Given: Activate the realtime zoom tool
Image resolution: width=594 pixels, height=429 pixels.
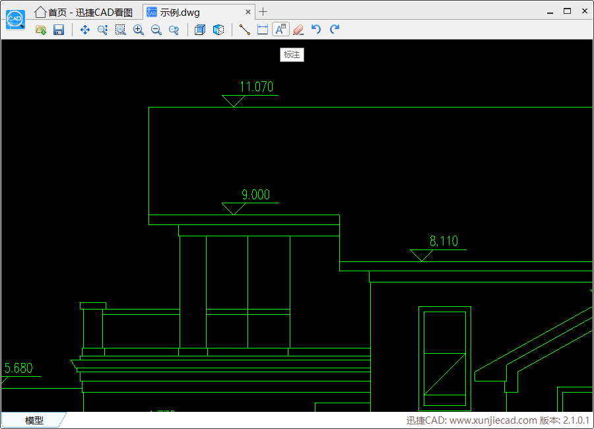Looking at the screenshot, I should coord(103,30).
